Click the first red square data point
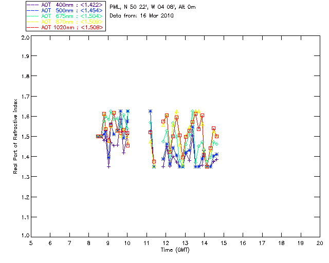The image size is (329, 263). [x=98, y=136]
